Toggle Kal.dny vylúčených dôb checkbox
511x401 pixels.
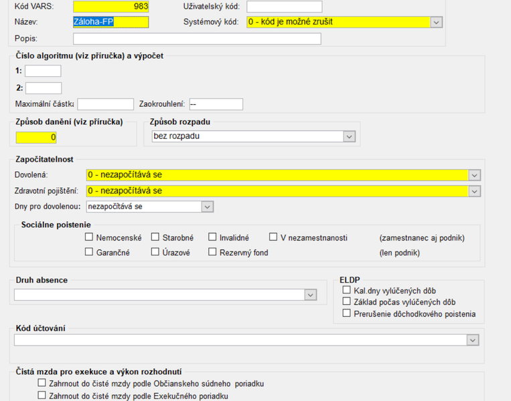point(346,290)
